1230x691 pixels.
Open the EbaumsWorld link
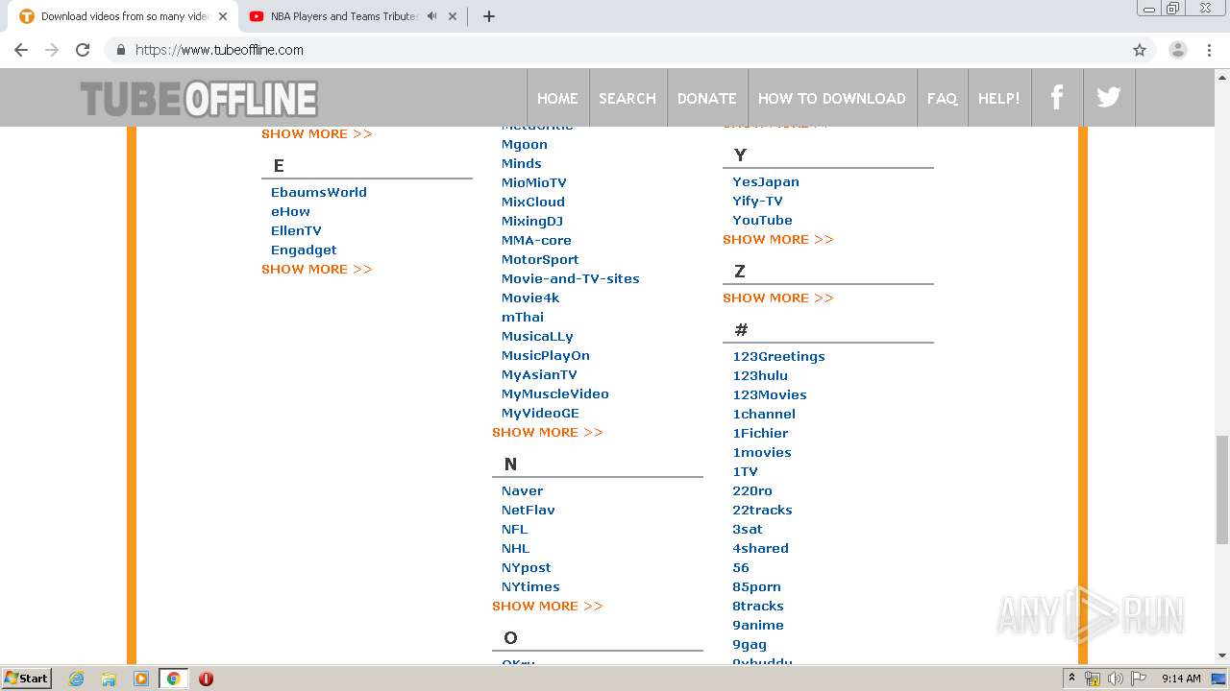click(319, 192)
